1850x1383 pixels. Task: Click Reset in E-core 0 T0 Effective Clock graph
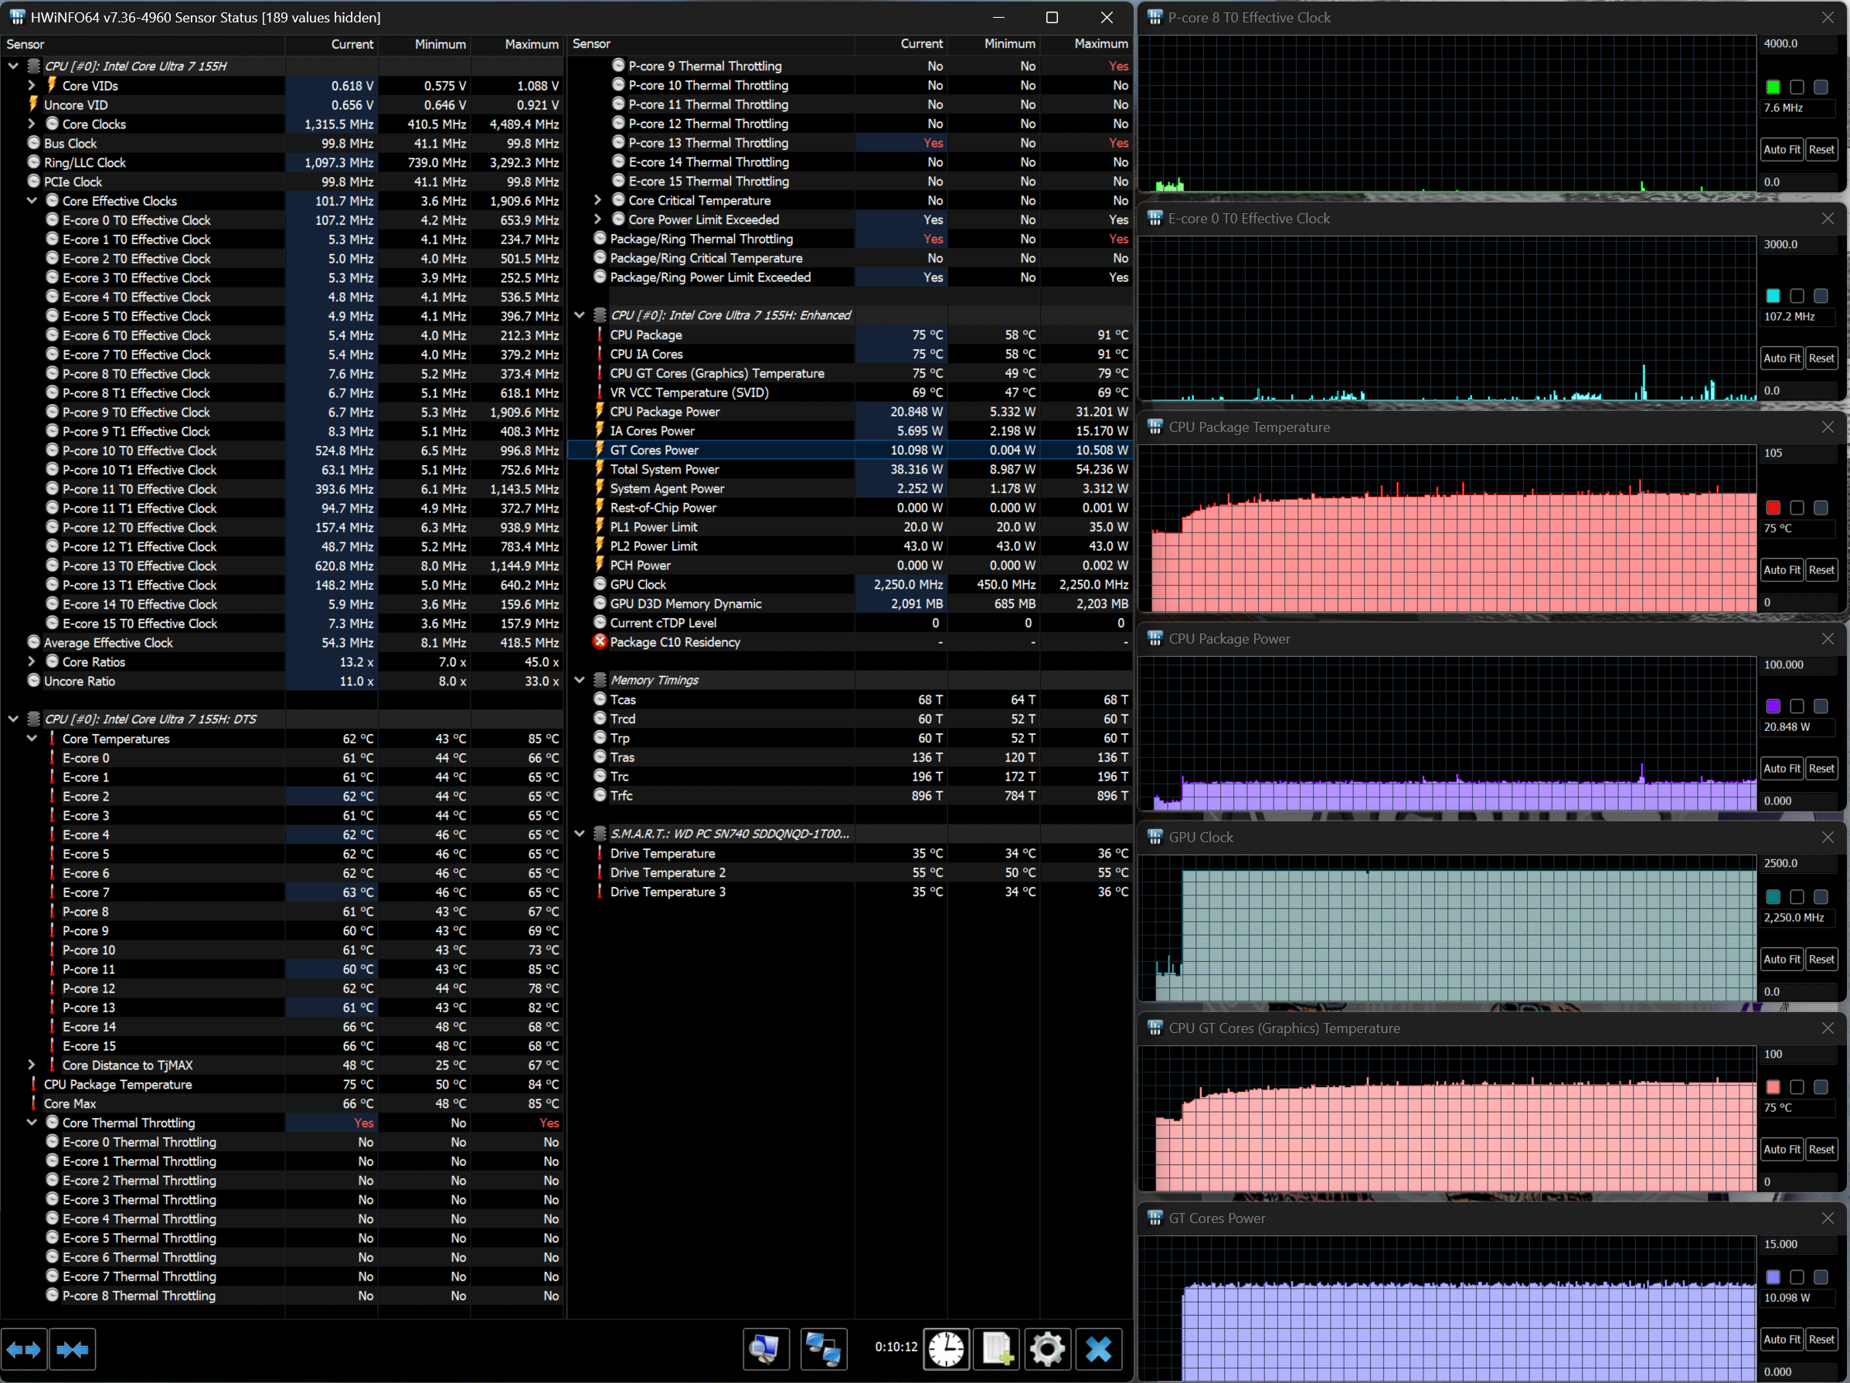[x=1821, y=358]
